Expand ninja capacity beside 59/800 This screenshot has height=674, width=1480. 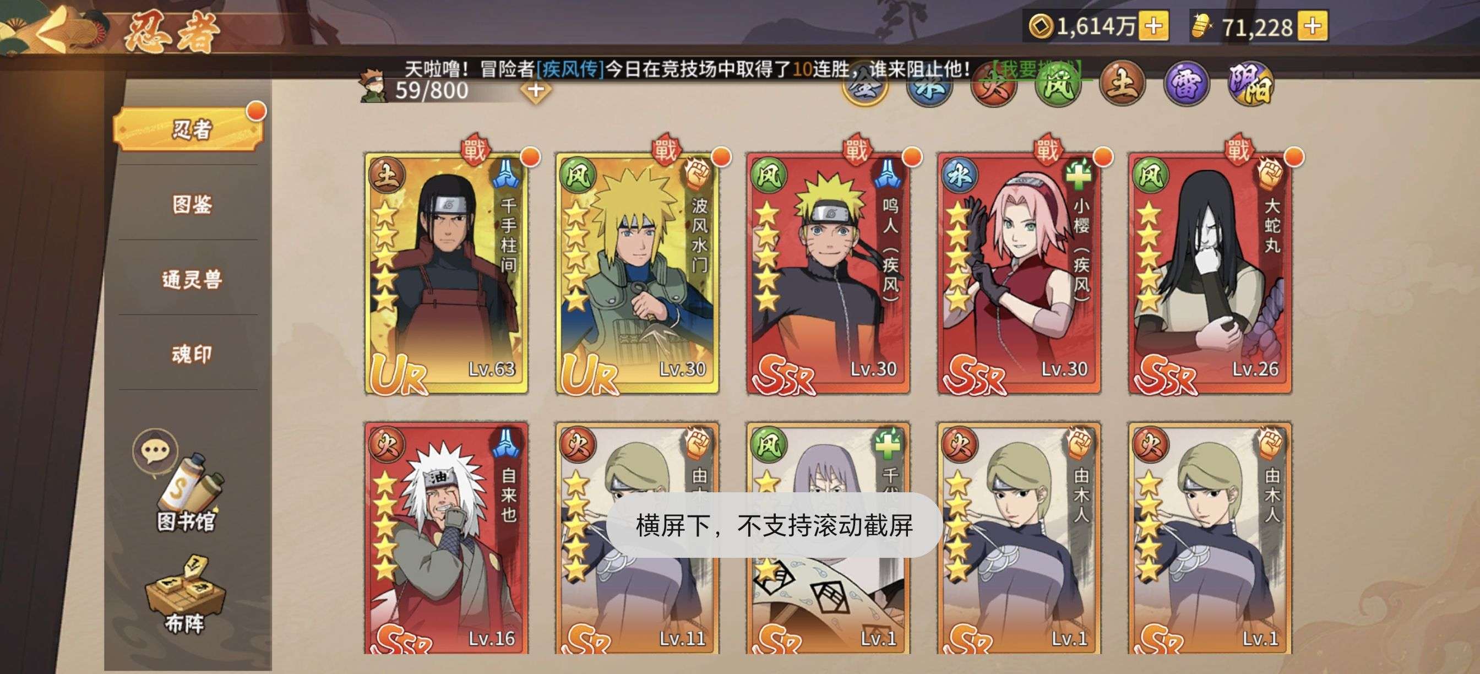tap(536, 90)
